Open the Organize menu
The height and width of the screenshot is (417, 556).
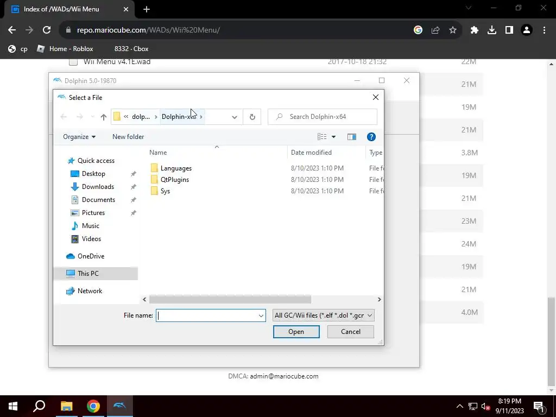(x=79, y=137)
